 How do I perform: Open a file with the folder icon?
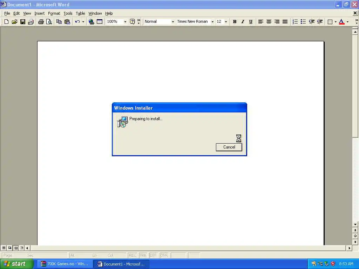(14, 22)
